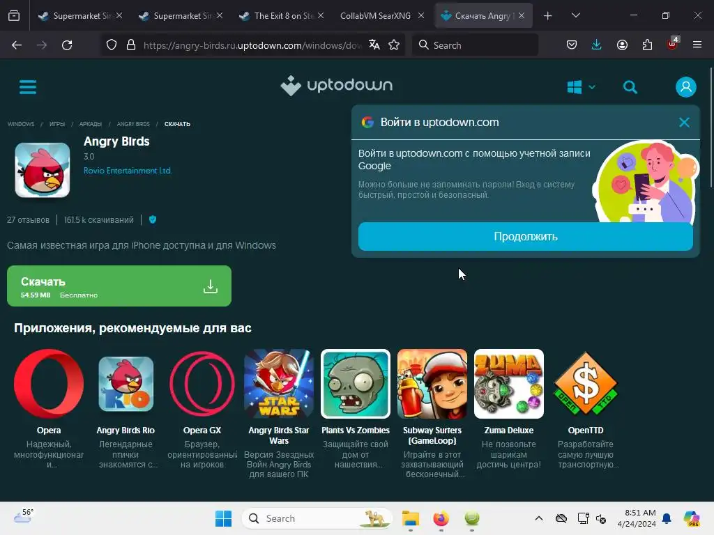
Task: Open the extensions puzzle icon
Action: 647,45
